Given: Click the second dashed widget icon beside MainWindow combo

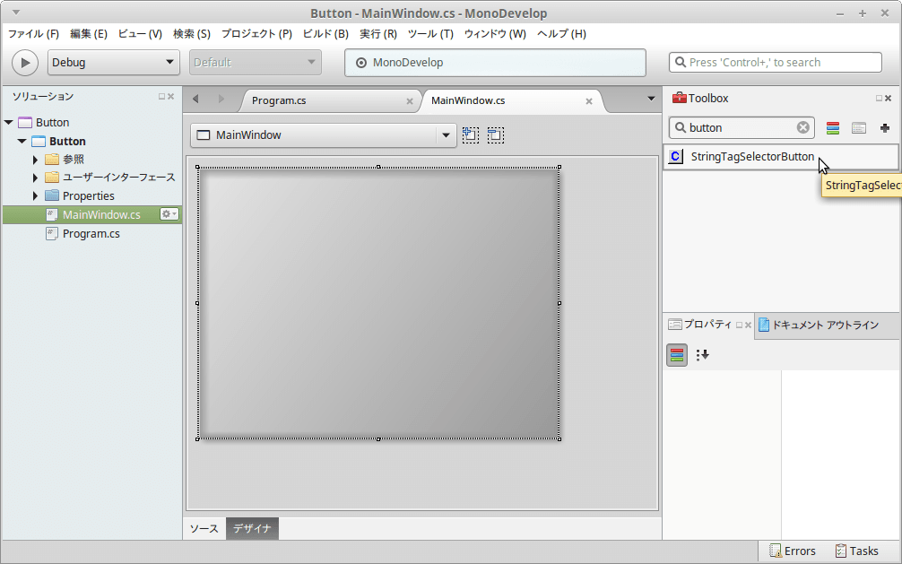Looking at the screenshot, I should [495, 135].
